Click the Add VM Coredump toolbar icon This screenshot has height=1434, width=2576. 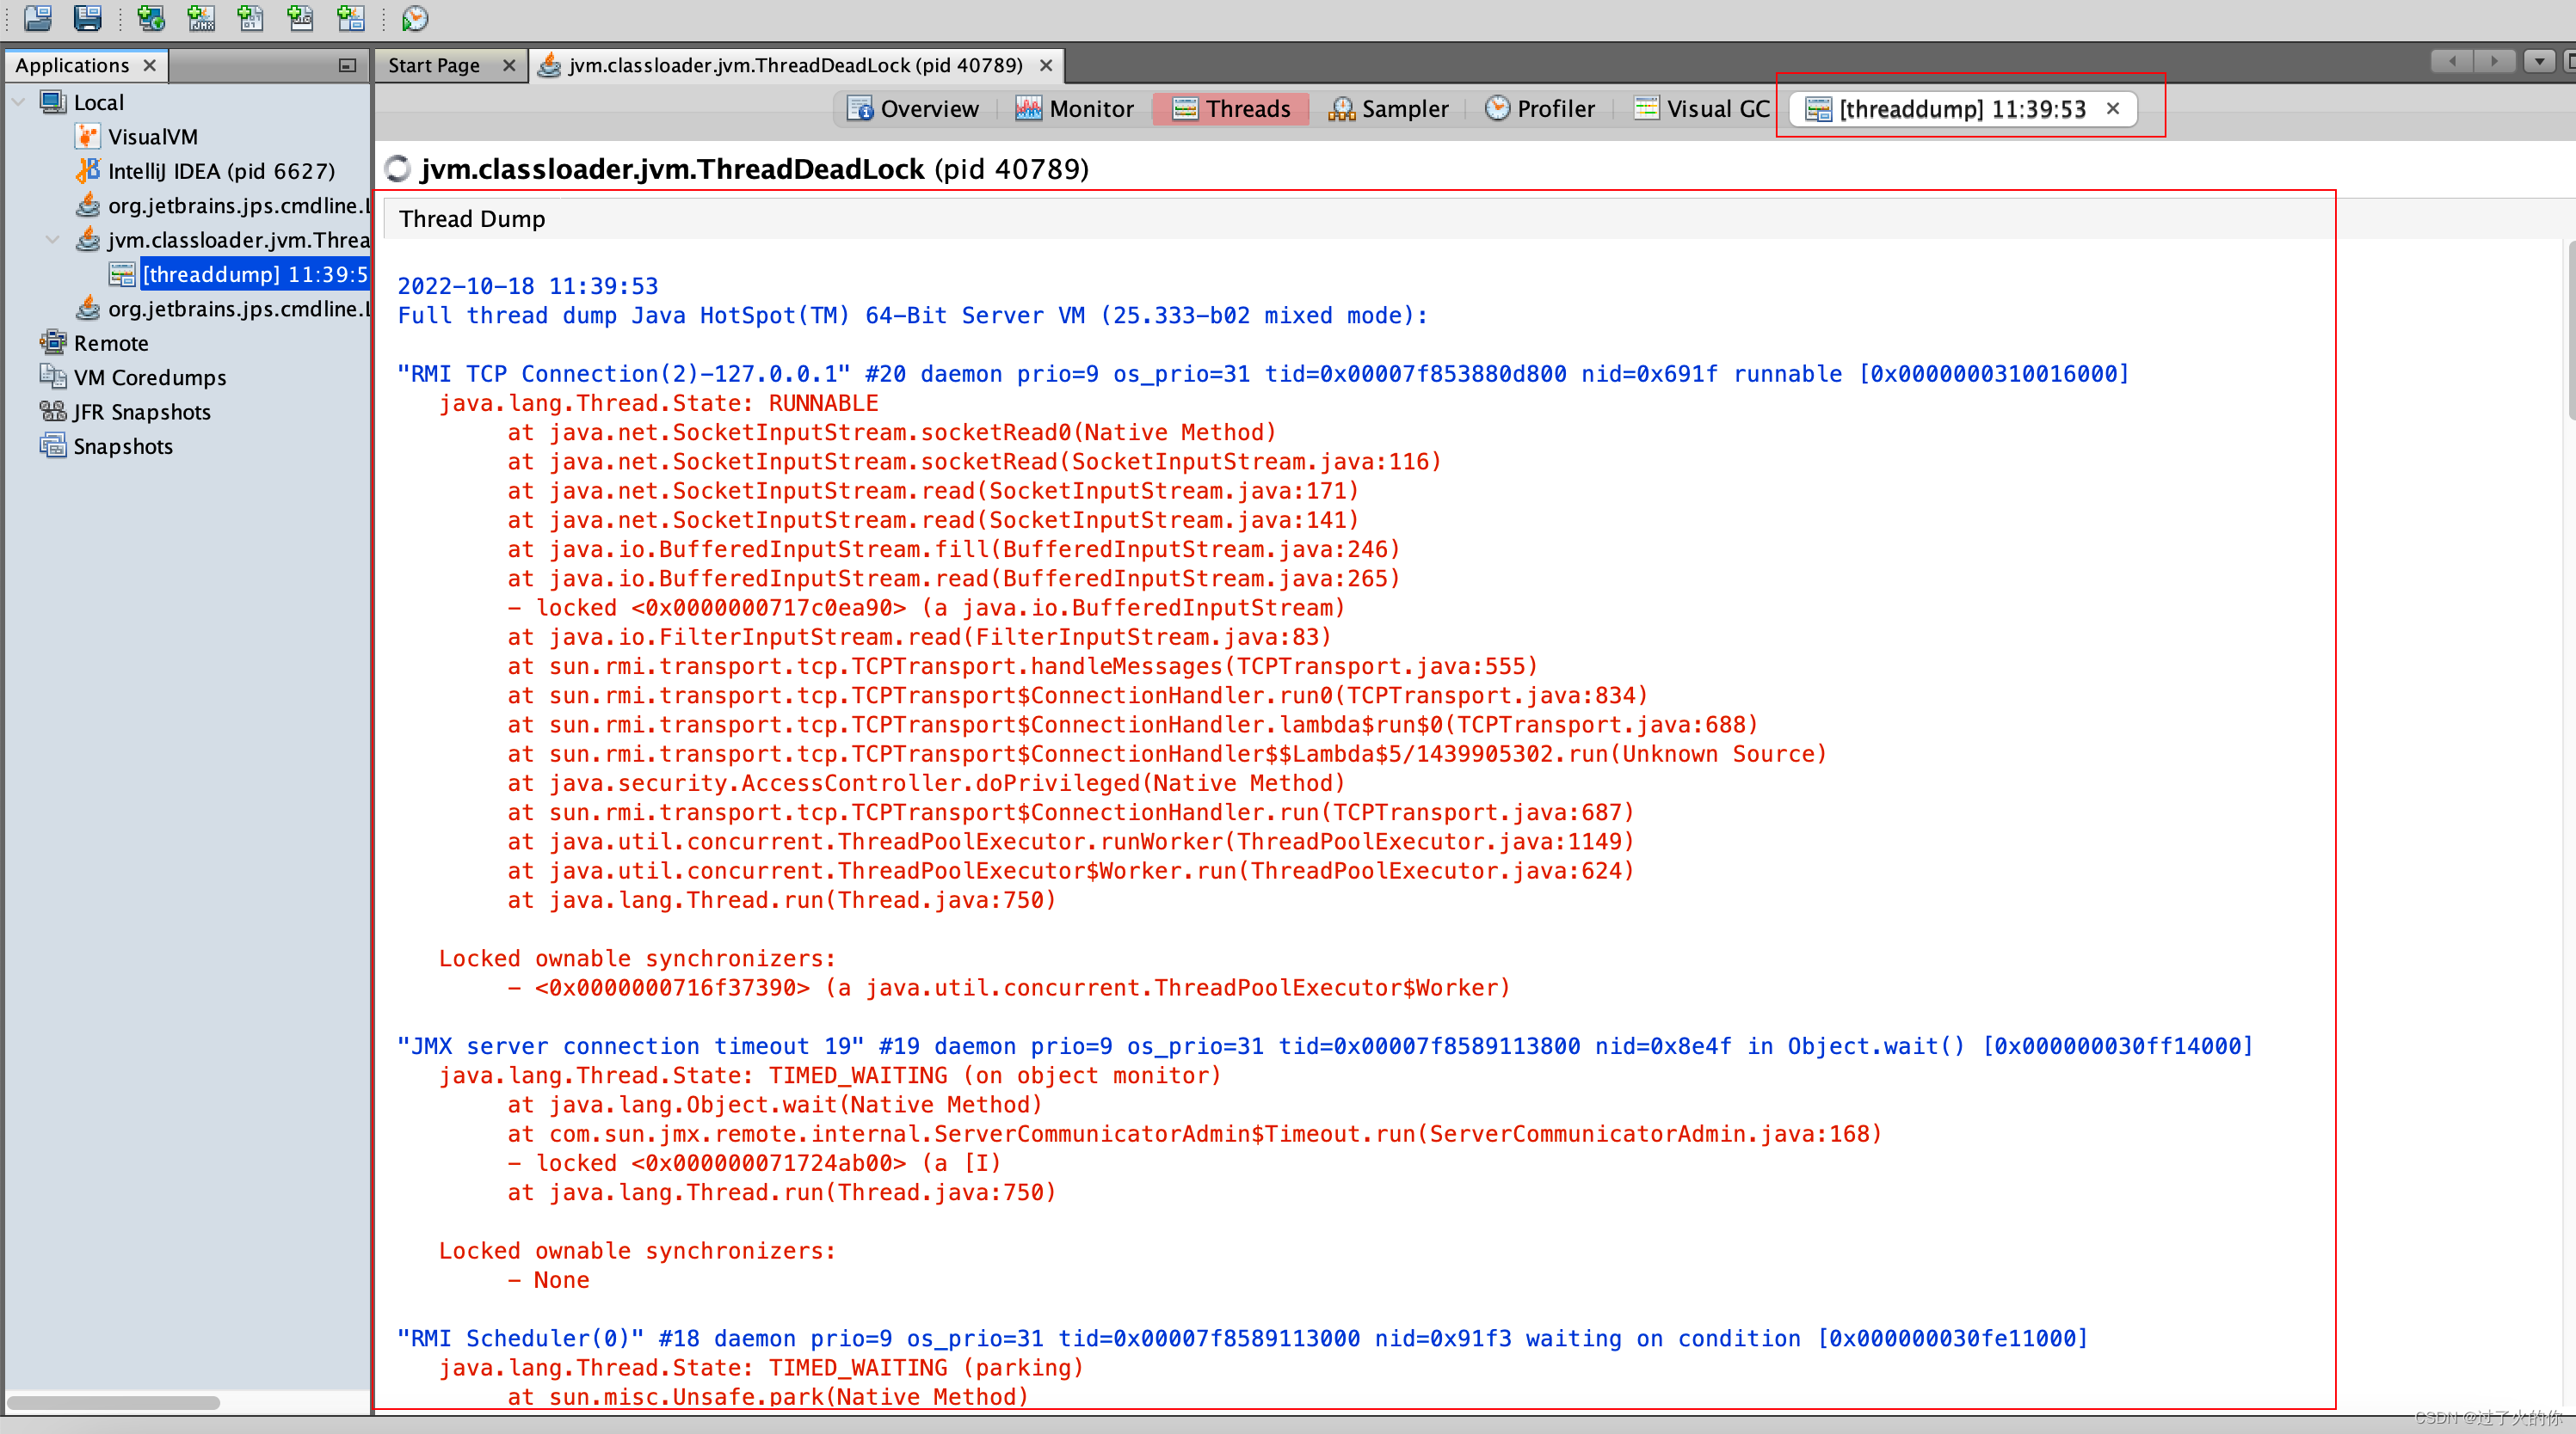point(250,17)
